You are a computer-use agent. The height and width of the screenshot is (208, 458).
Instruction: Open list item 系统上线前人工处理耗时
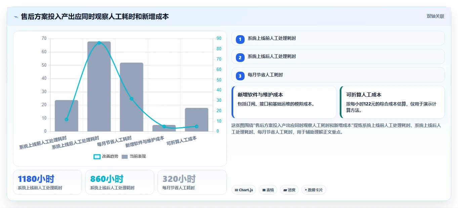pyautogui.click(x=338, y=38)
